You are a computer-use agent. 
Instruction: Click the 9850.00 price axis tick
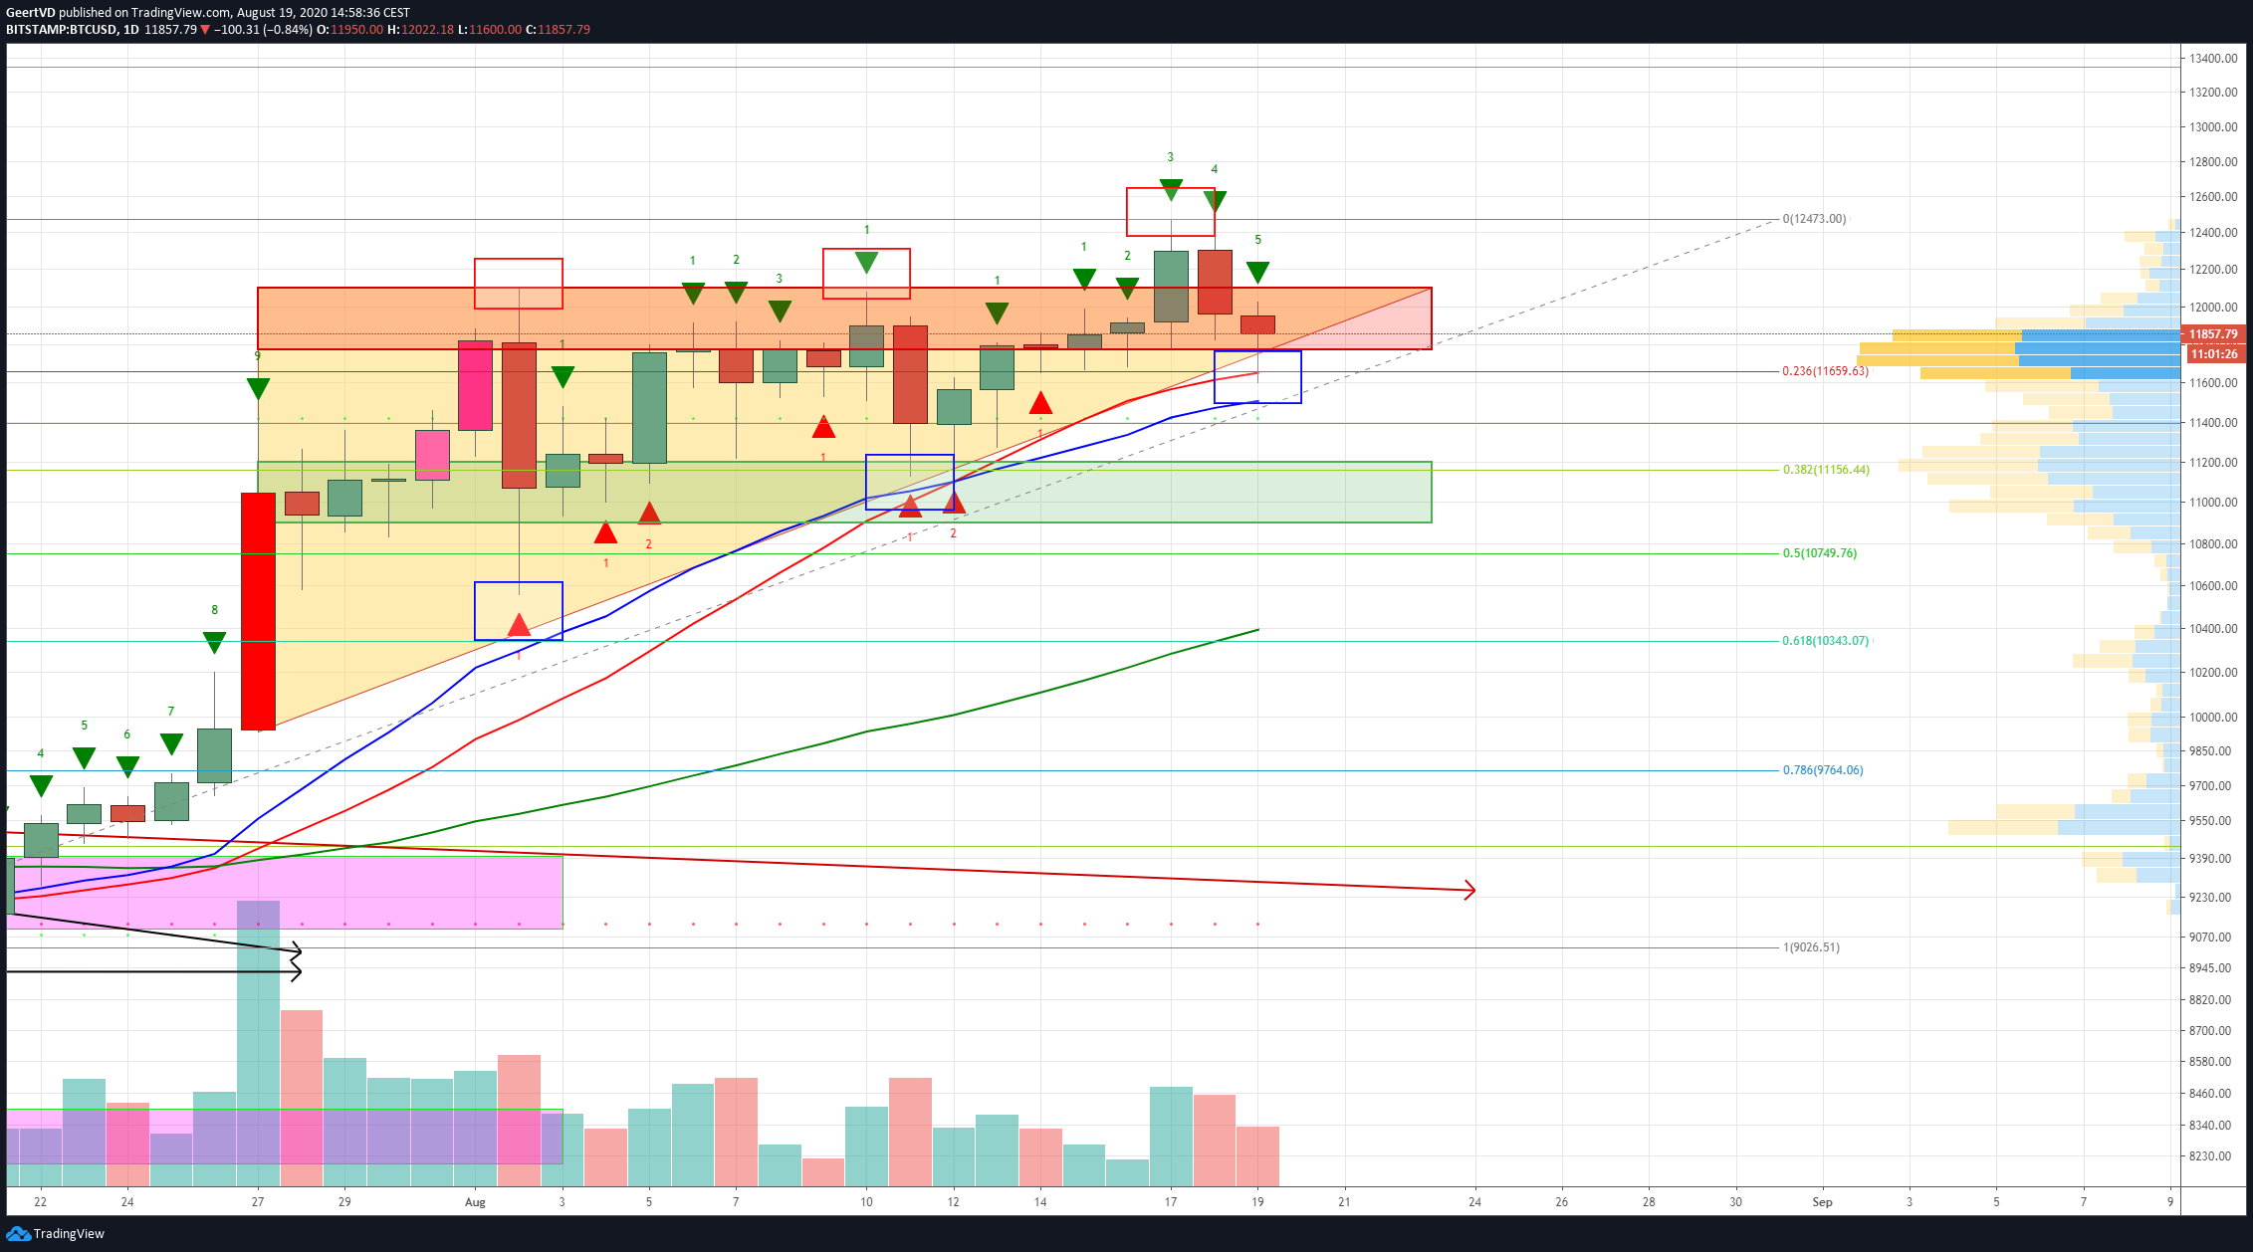click(2209, 751)
